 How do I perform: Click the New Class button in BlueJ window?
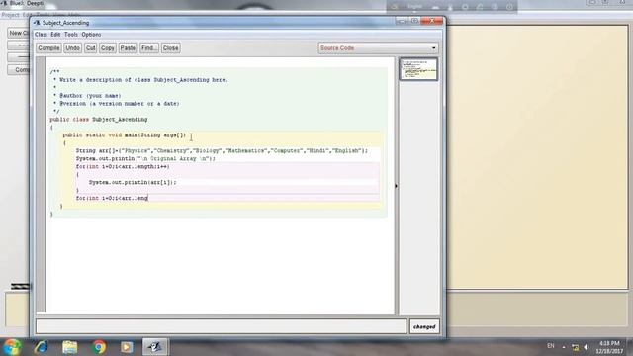click(x=18, y=33)
